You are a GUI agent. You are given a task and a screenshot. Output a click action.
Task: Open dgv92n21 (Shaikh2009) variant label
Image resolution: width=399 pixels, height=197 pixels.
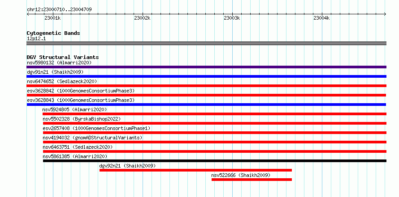coord(127,166)
